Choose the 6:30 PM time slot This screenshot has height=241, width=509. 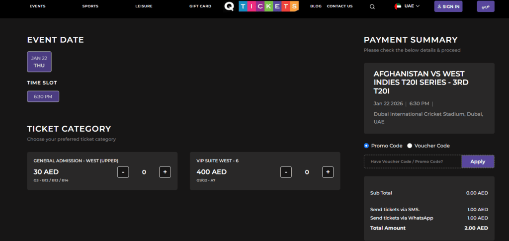[x=43, y=96]
